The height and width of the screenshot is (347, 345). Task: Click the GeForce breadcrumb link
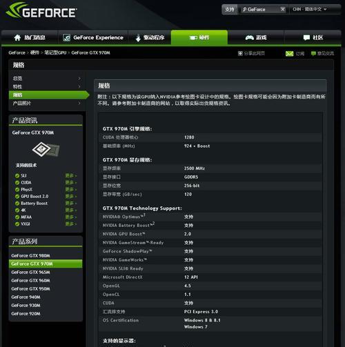point(17,53)
